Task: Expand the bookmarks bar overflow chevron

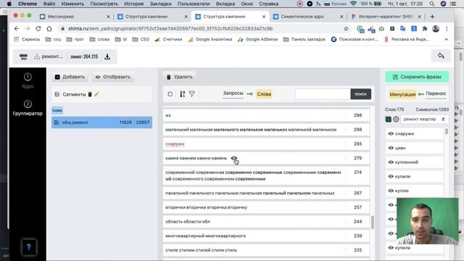Action: 447,39
